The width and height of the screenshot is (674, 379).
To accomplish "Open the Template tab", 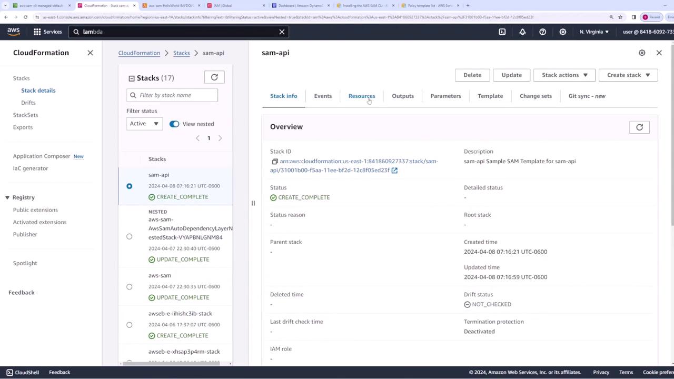I will (x=490, y=96).
